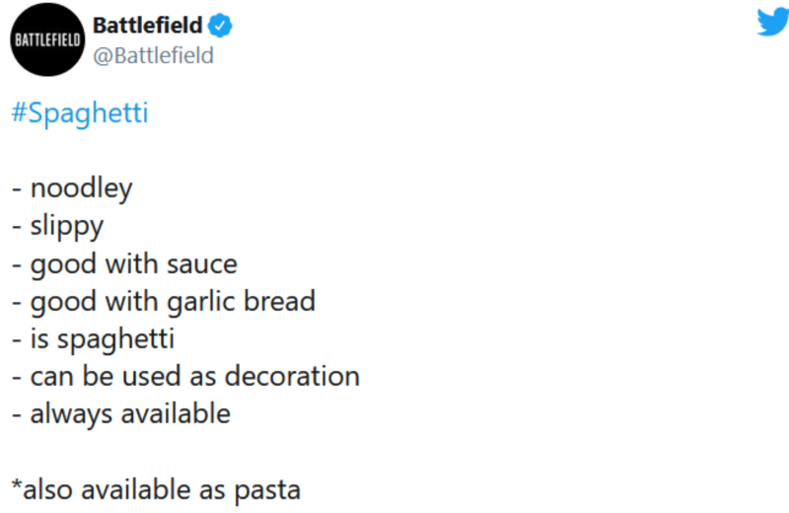Open the Battlefield display name profile link
The height and width of the screenshot is (513, 789).
tap(147, 26)
